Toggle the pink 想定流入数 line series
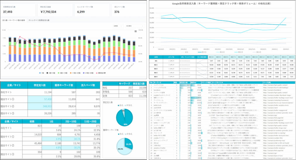 click(x=96, y=73)
